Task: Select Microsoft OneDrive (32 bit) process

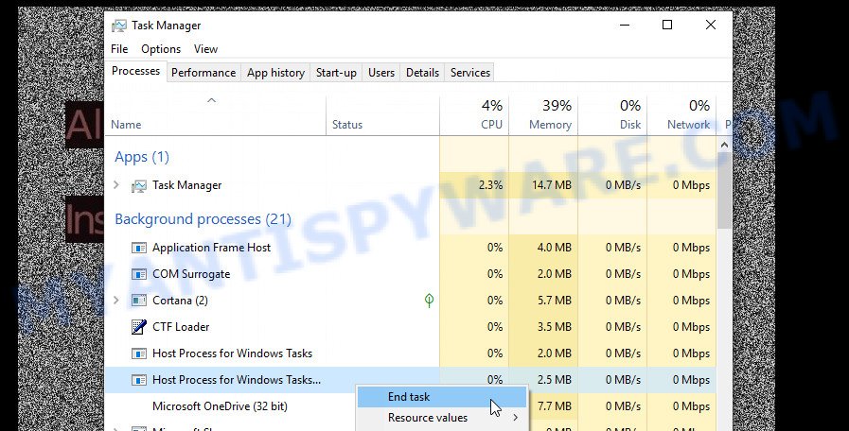Action: [x=220, y=406]
